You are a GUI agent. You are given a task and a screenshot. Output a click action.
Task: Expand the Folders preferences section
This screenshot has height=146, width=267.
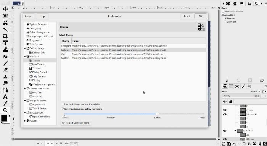(25, 121)
